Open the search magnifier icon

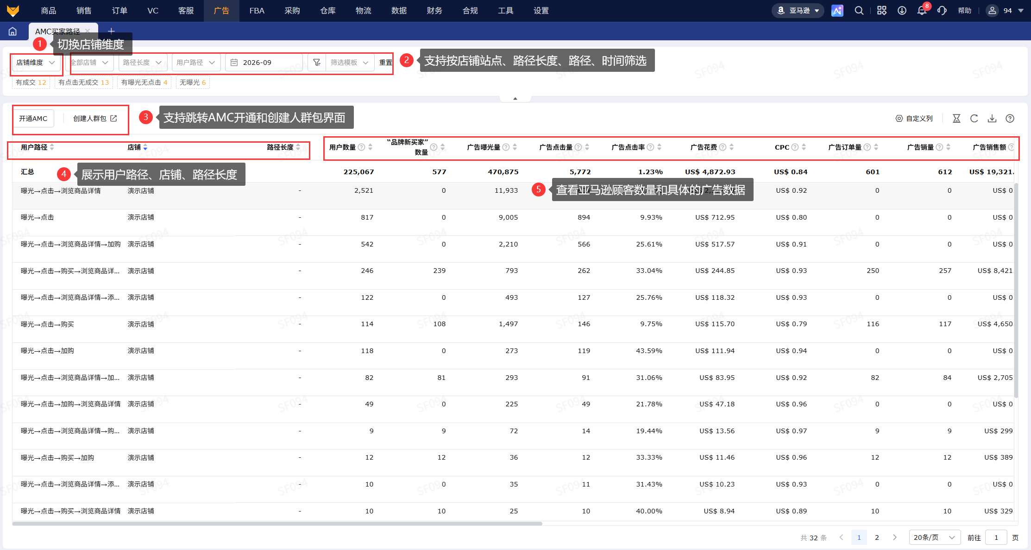tap(859, 11)
